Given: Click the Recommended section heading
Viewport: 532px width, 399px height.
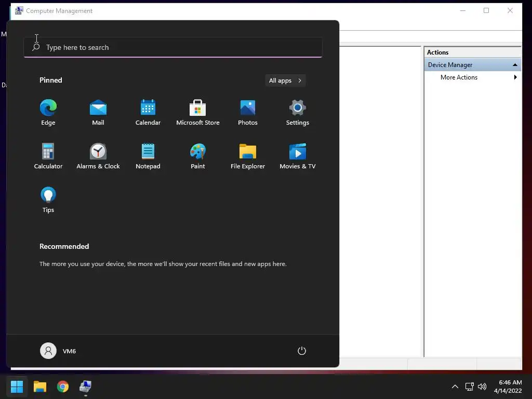Looking at the screenshot, I should point(64,246).
